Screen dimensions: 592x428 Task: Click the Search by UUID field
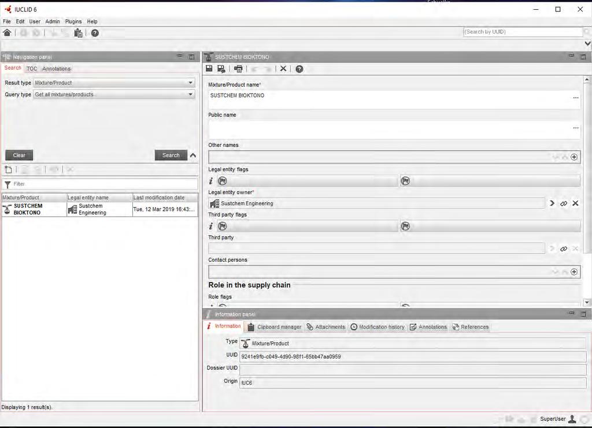523,32
